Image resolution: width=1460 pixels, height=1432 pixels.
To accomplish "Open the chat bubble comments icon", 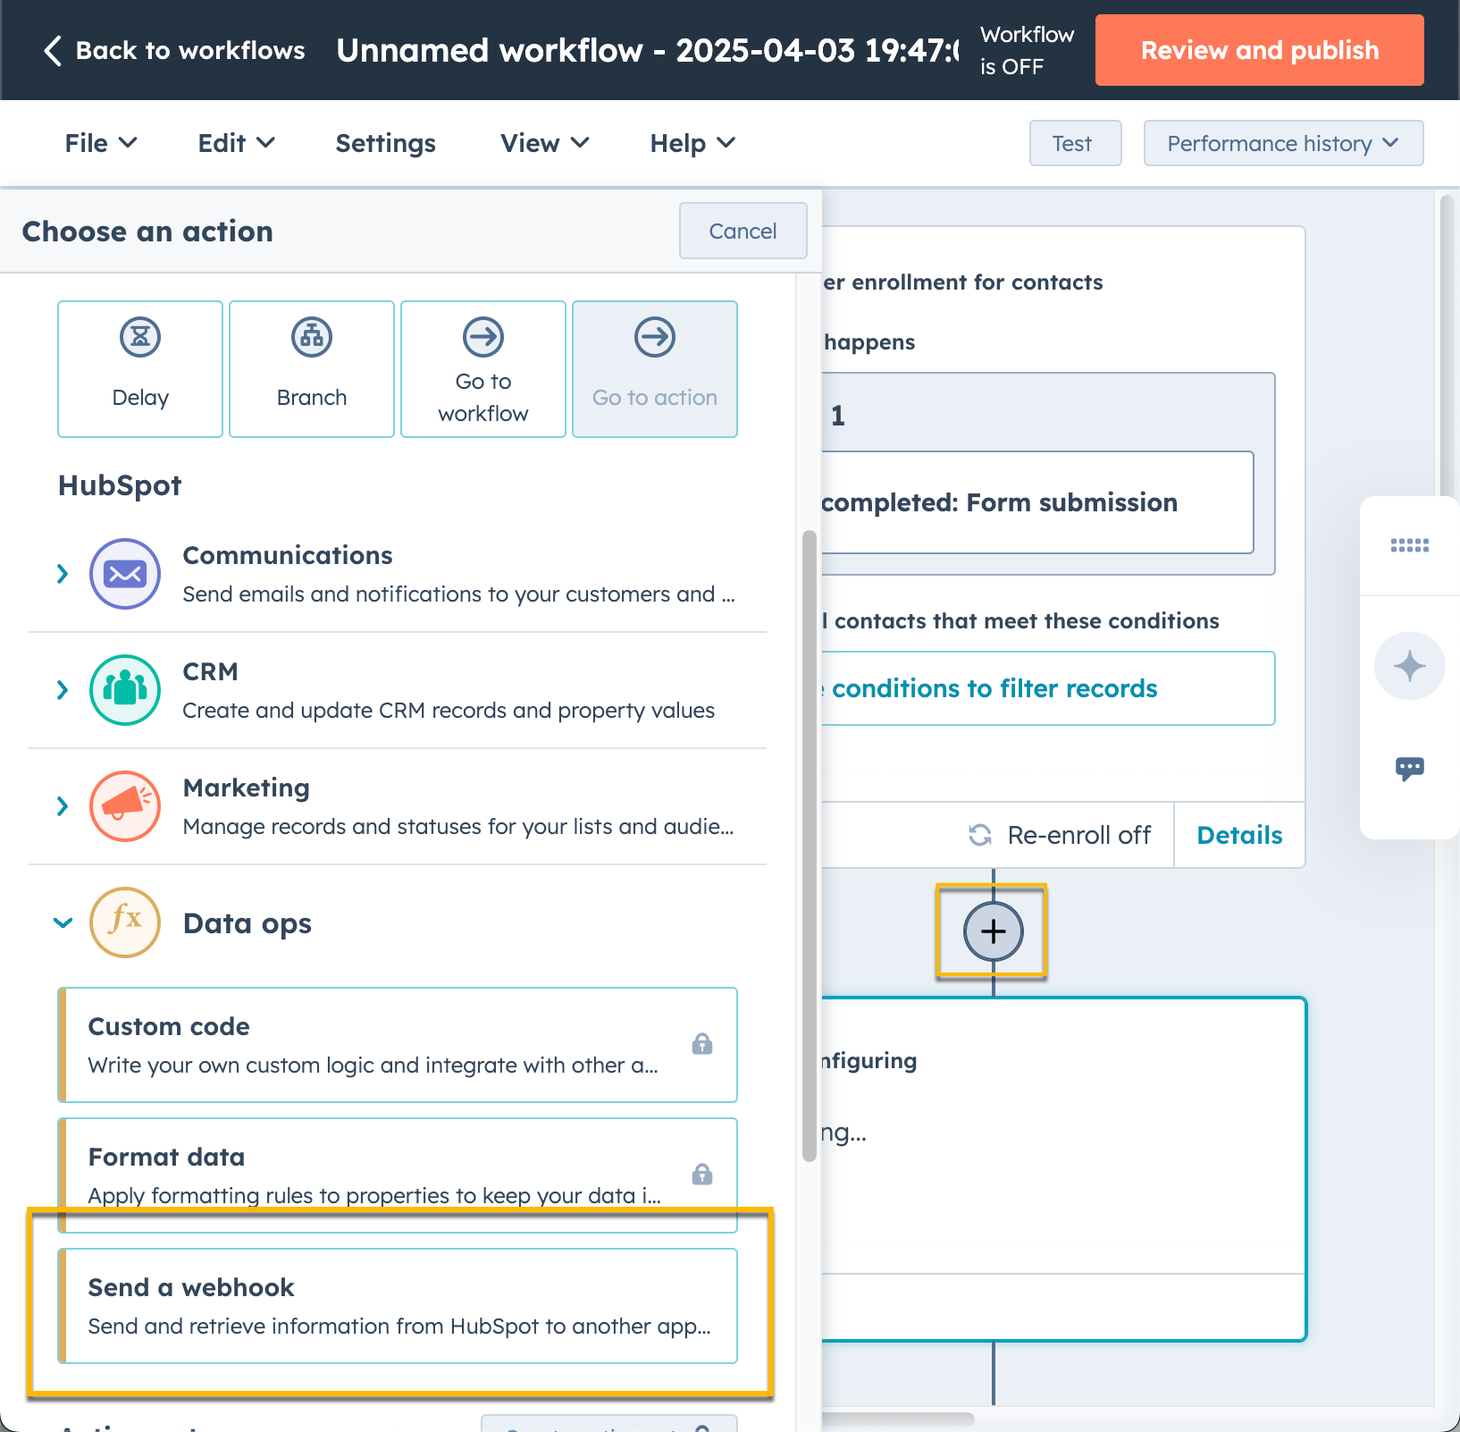I will tap(1410, 769).
